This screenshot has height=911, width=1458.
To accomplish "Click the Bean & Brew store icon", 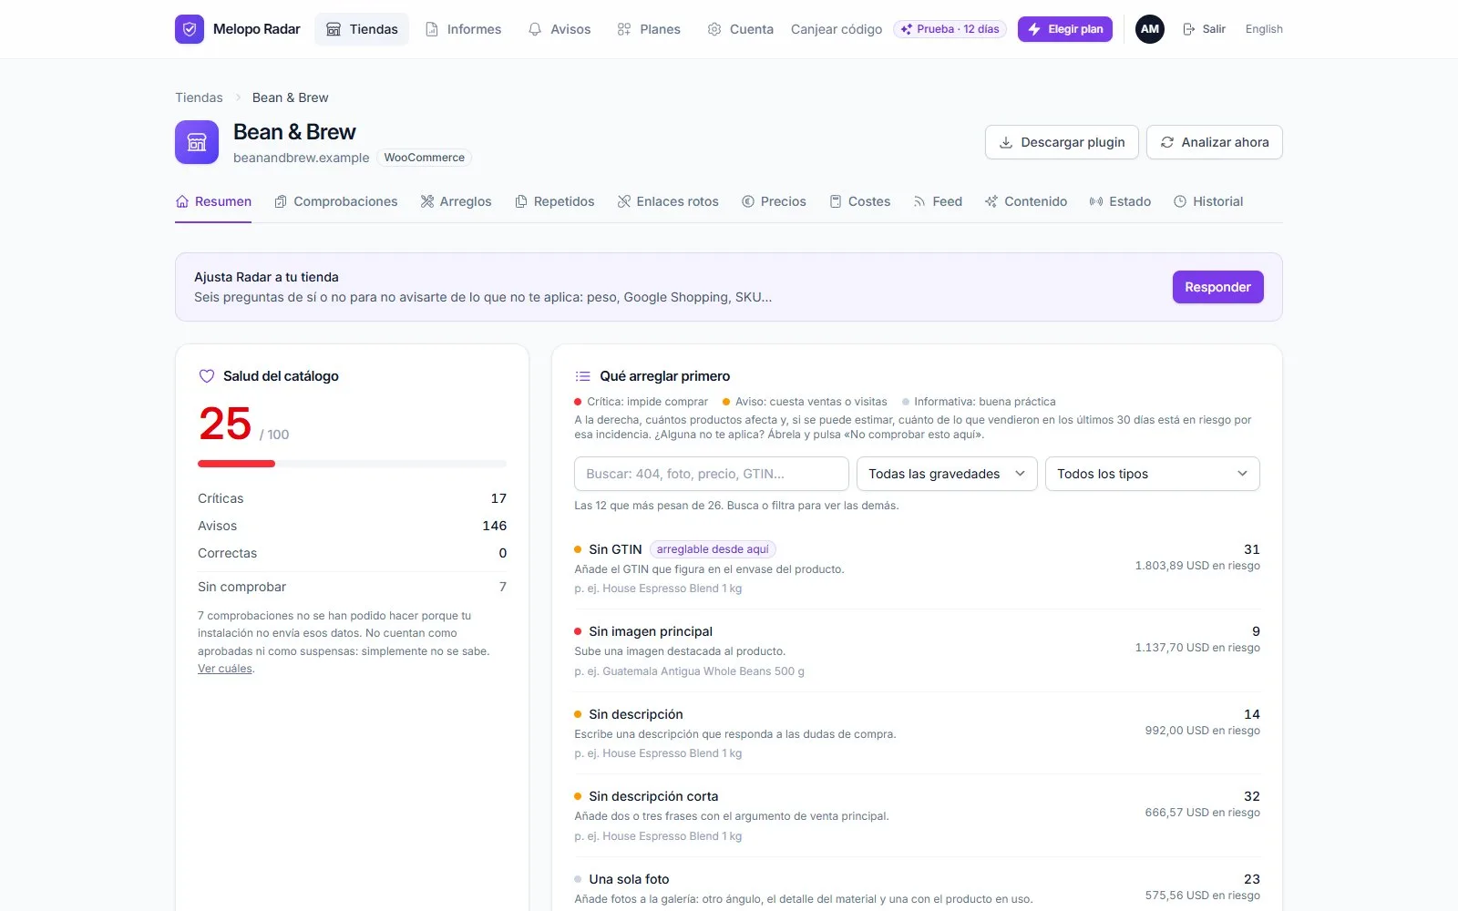I will 197,142.
